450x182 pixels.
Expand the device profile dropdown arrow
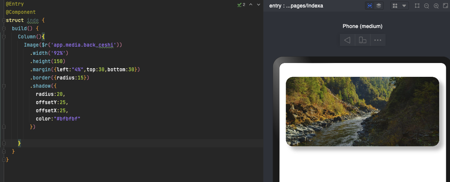pos(404,6)
